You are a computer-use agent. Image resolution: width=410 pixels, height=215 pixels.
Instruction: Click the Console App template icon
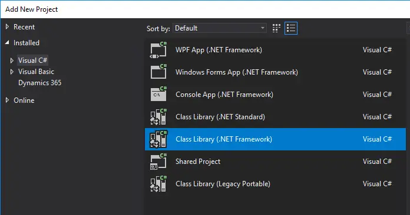pyautogui.click(x=158, y=95)
